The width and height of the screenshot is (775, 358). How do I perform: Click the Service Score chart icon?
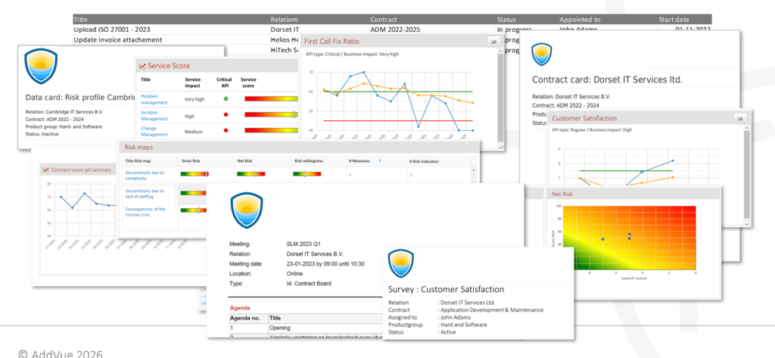[x=143, y=66]
